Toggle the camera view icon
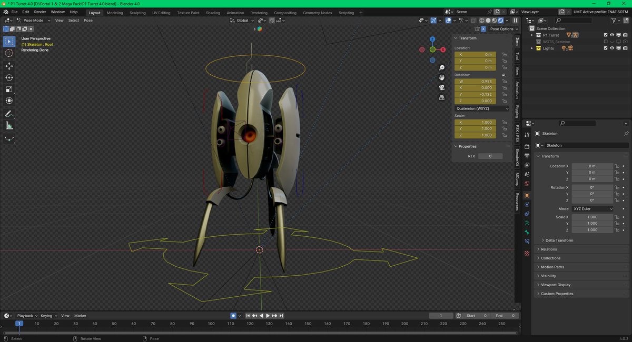This screenshot has width=632, height=342. click(x=442, y=87)
